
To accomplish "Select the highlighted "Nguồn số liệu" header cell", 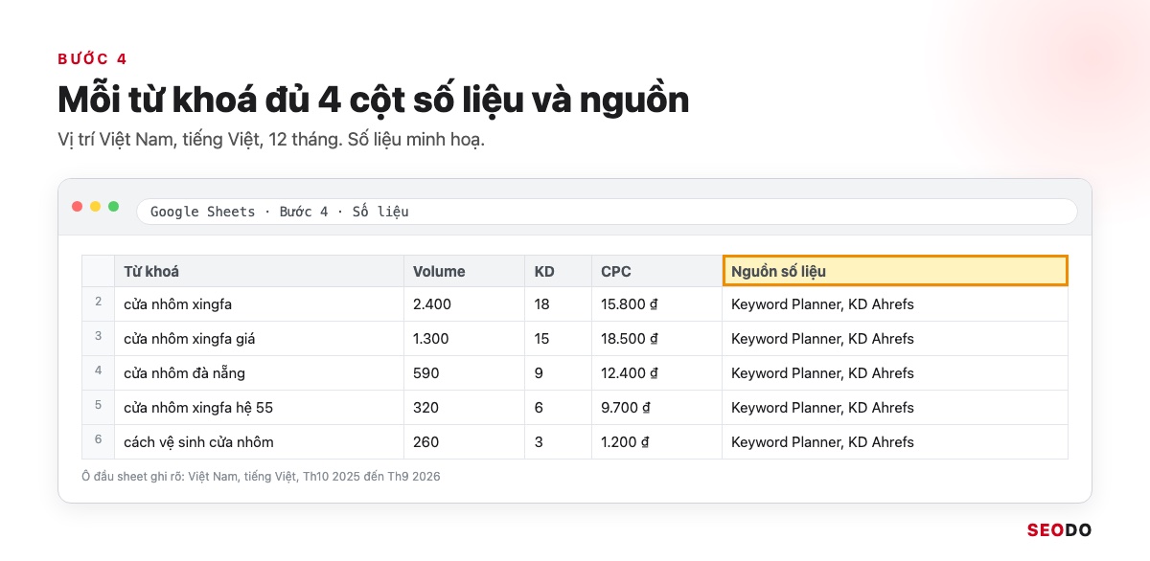I will [895, 271].
